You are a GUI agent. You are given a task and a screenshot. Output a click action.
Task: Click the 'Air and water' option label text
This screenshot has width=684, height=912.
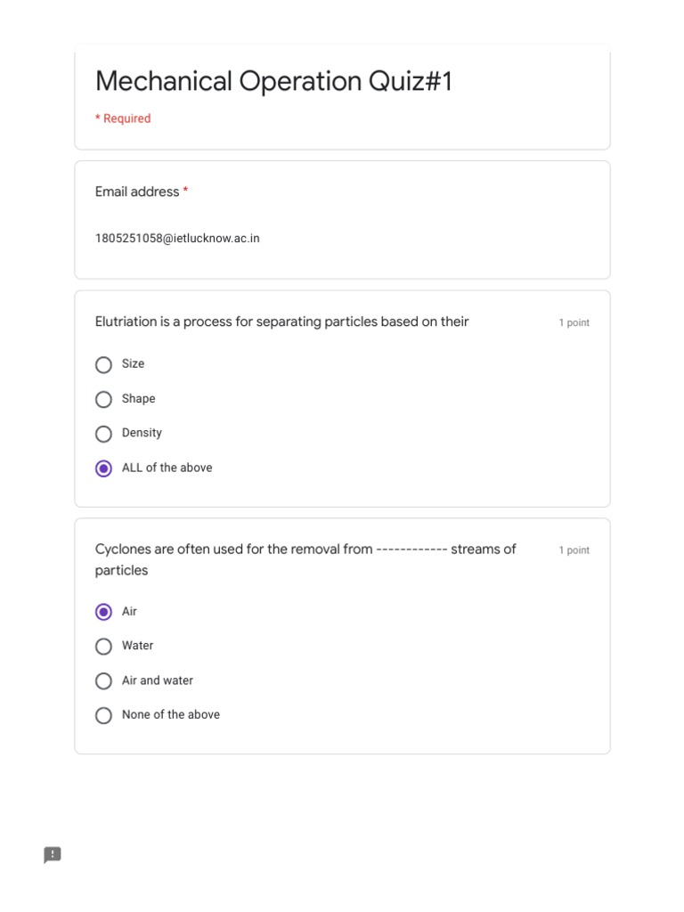(x=158, y=680)
